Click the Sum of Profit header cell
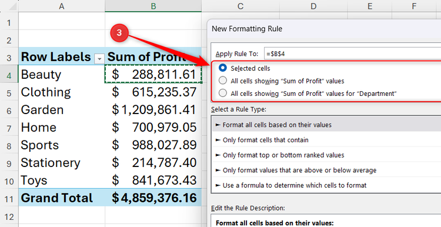Image resolution: width=441 pixels, height=227 pixels. [x=153, y=56]
